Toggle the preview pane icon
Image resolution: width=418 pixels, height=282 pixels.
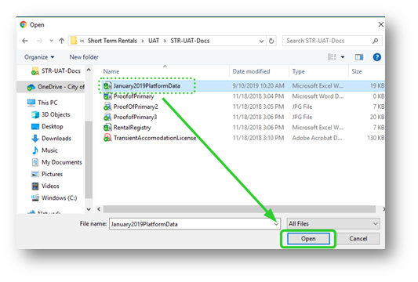click(x=359, y=57)
